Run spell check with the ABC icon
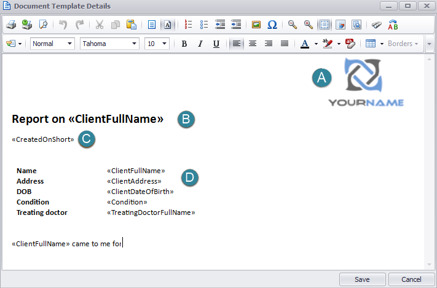437x288 pixels. (393, 25)
